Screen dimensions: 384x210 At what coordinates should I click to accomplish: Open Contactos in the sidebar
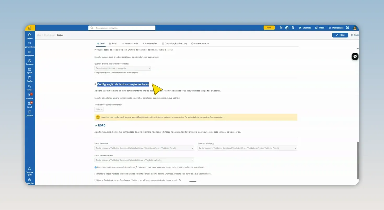point(30,62)
